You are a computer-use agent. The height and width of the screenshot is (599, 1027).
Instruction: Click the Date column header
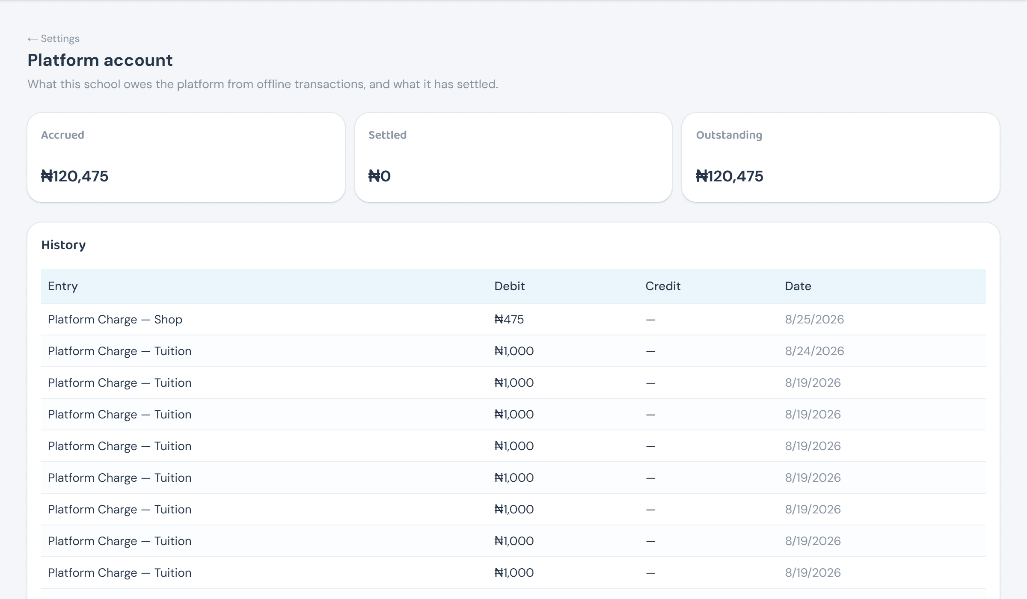point(798,286)
